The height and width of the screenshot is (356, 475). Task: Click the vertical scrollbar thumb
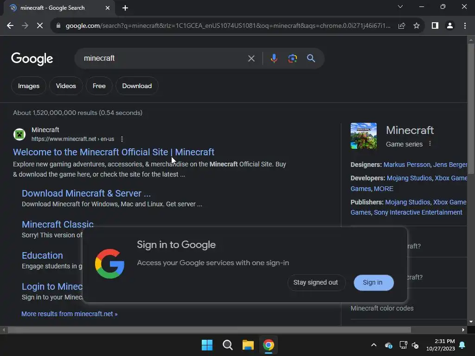(471, 108)
